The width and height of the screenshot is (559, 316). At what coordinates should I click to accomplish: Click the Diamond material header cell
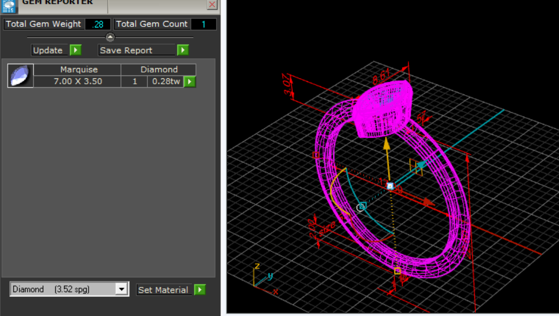[x=159, y=70]
